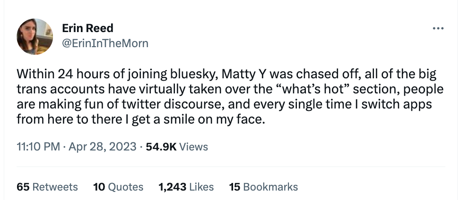See who gave the 1,243 Likes

point(186,187)
